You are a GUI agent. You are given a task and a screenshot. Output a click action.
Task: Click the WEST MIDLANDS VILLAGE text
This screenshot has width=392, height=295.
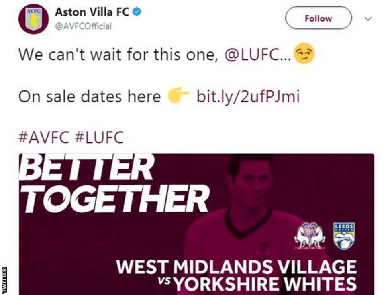[x=236, y=267]
